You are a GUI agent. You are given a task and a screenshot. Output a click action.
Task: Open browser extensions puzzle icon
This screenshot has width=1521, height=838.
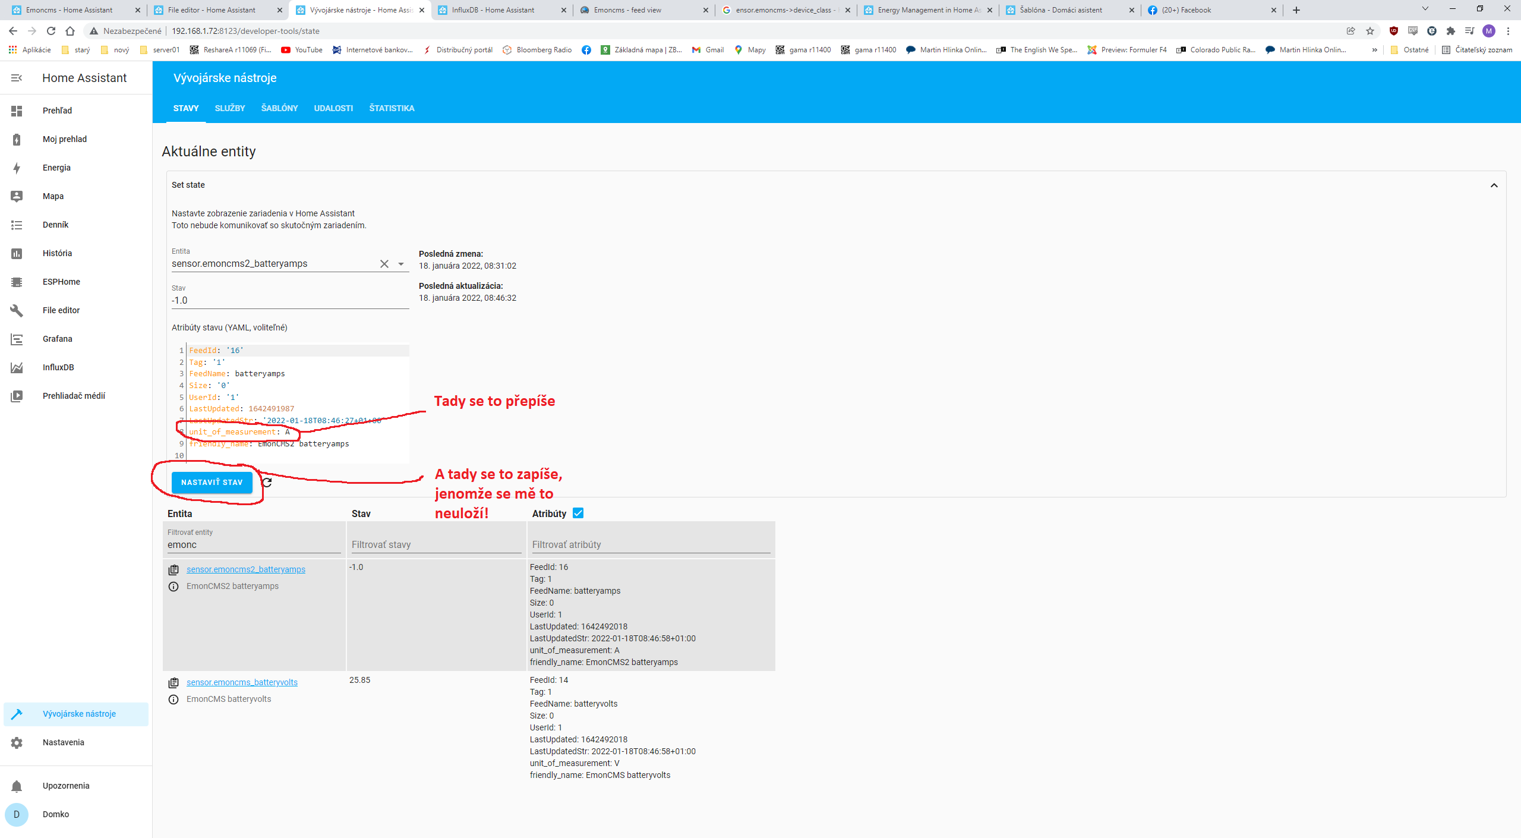click(x=1451, y=31)
